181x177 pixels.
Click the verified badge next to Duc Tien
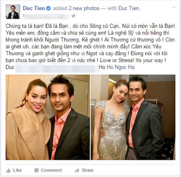[x=48, y=8]
